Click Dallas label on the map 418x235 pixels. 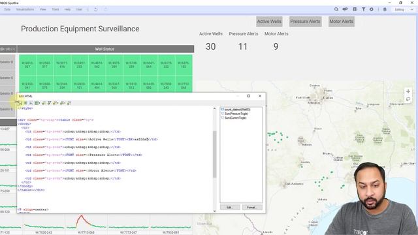pyautogui.click(x=328, y=98)
